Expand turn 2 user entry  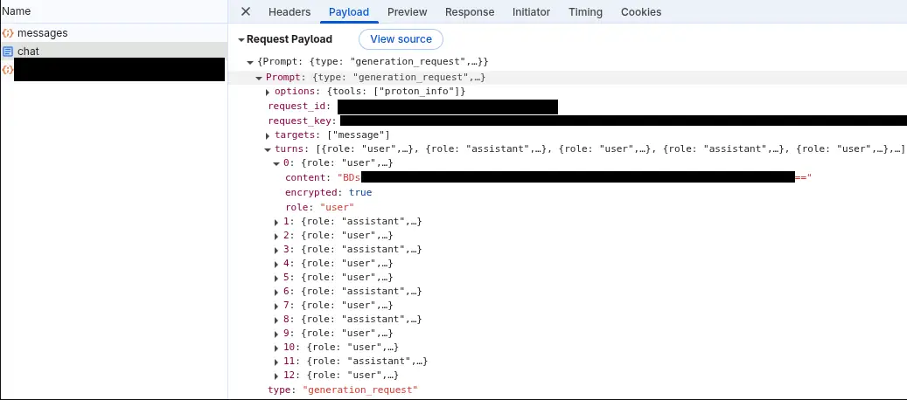click(276, 236)
